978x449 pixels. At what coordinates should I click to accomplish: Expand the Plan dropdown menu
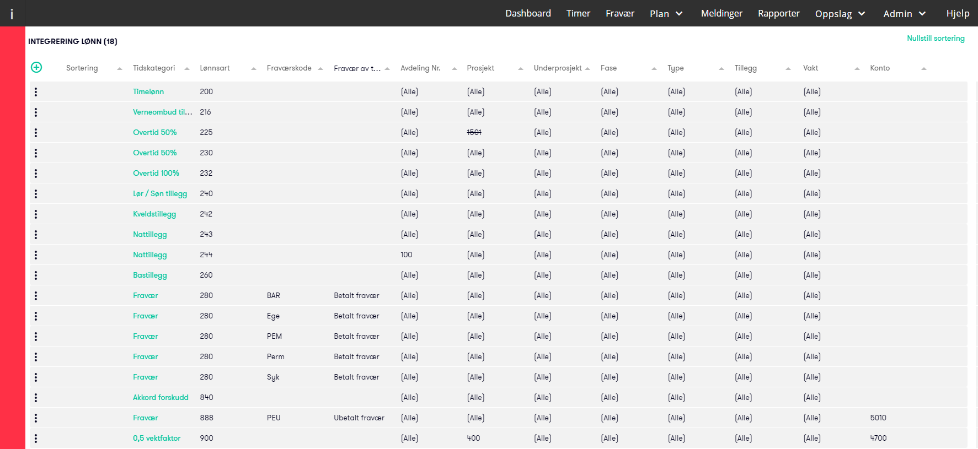tap(666, 14)
